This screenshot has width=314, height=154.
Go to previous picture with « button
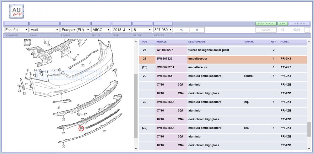(181, 30)
